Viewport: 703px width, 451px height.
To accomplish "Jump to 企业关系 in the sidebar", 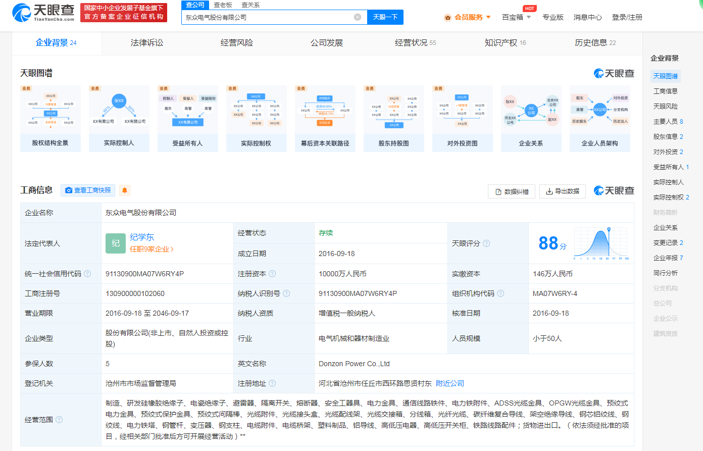I will [666, 228].
